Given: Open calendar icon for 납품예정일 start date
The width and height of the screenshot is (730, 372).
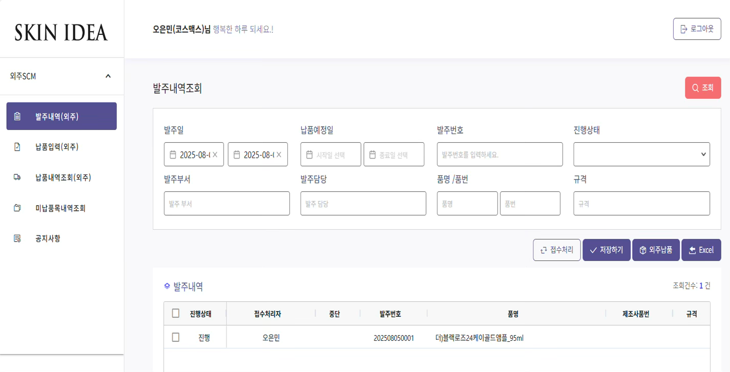Looking at the screenshot, I should click(309, 155).
